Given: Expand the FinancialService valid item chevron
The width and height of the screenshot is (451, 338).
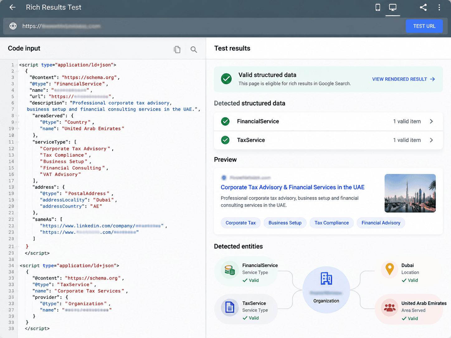Looking at the screenshot, I should pyautogui.click(x=431, y=121).
